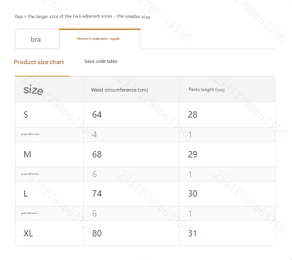Click waist value 68 for size M
Viewport: 292px width, 260px height.
(x=97, y=154)
